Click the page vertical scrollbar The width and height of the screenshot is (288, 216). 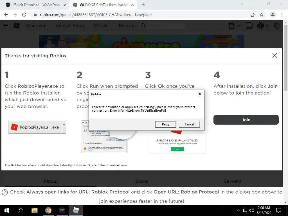click(x=285, y=57)
